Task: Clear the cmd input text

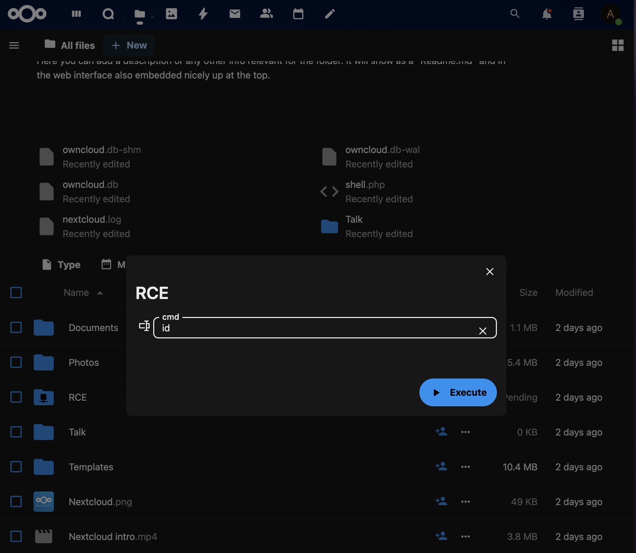Action: 483,331
